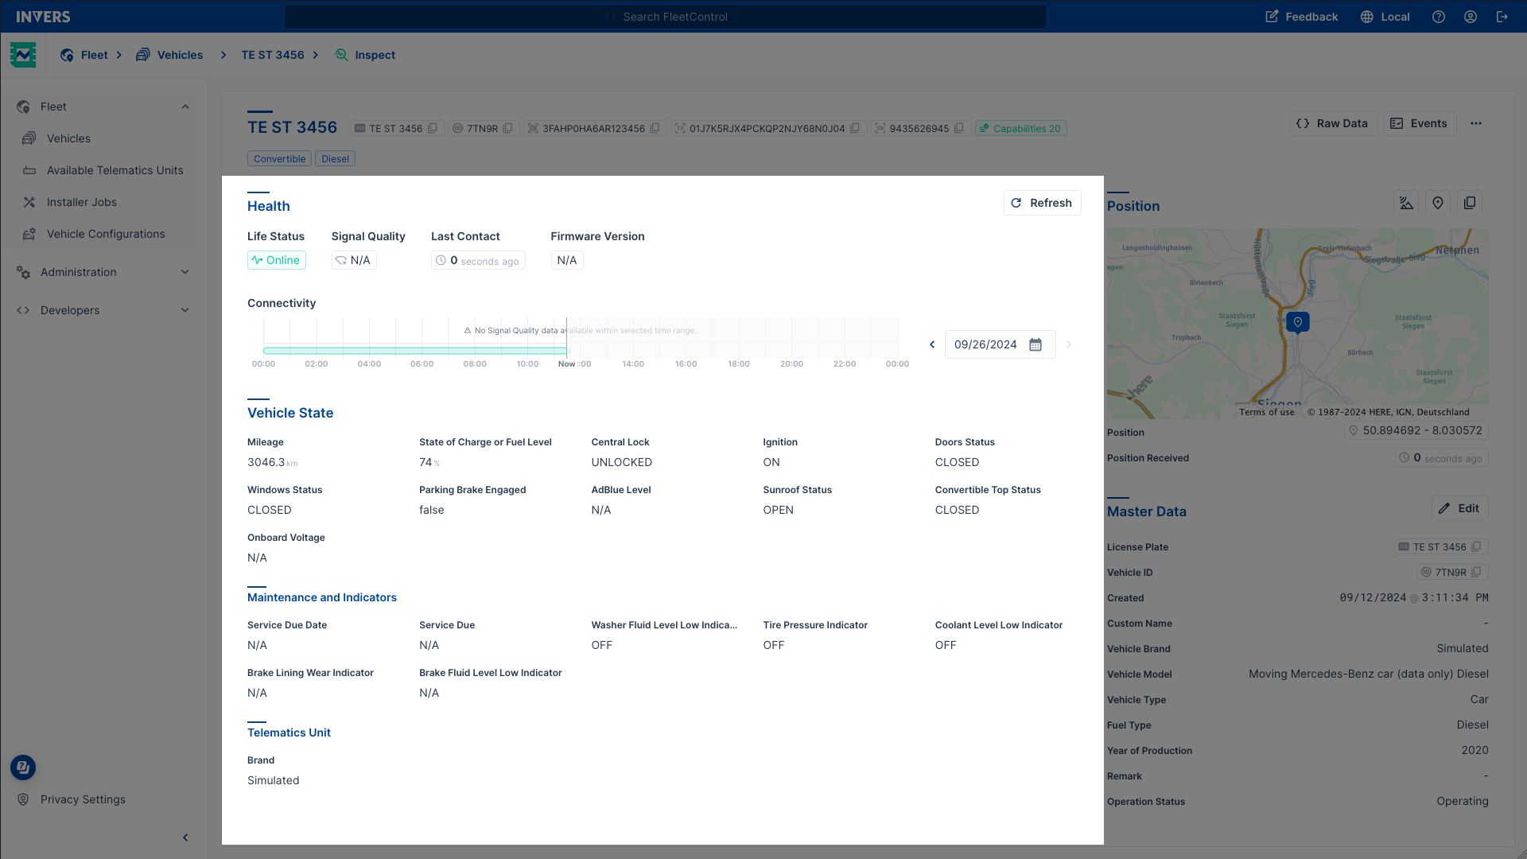Click the date picker calendar icon
The image size is (1527, 859).
point(1036,344)
